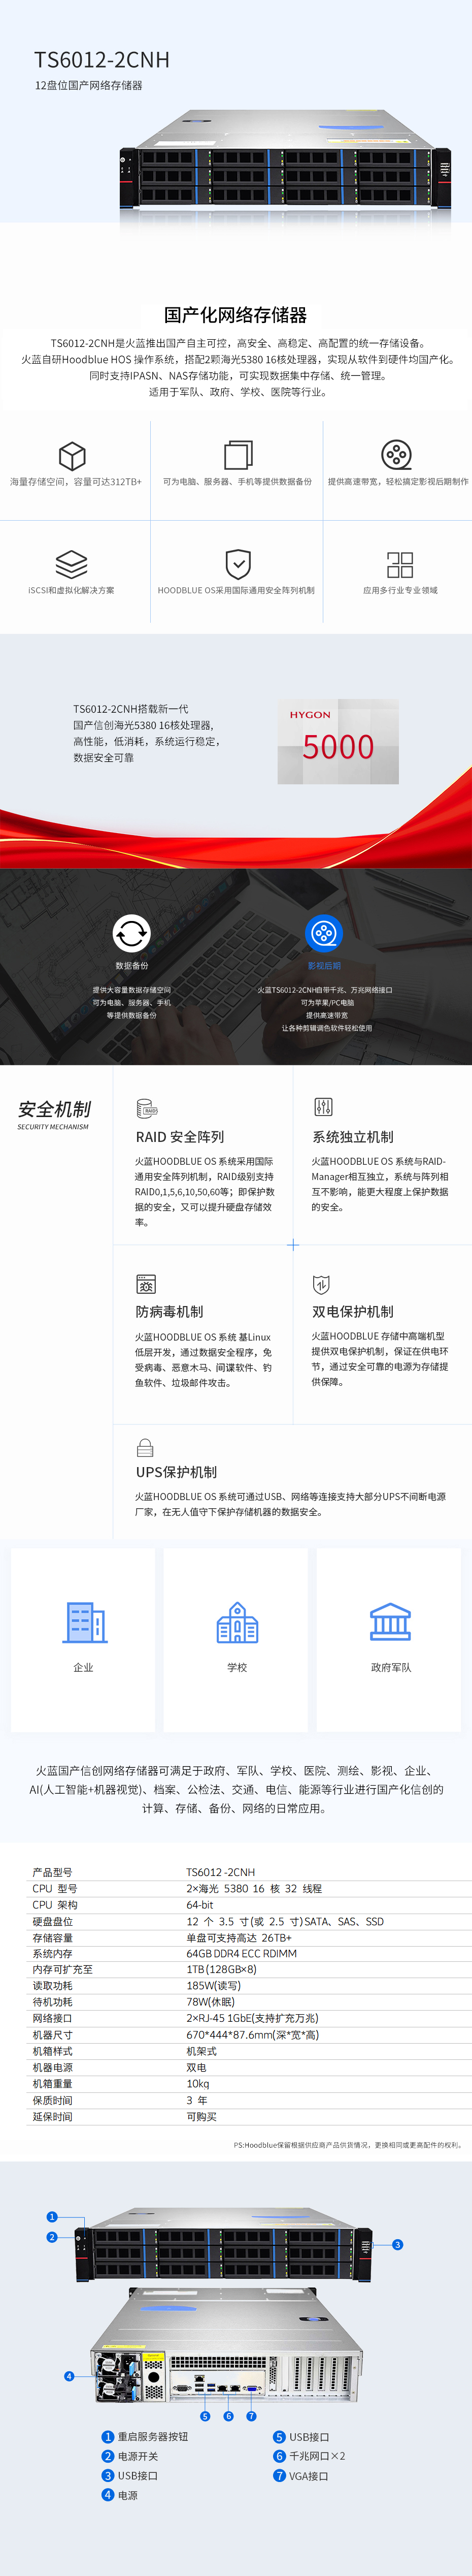472x2576 pixels.
Task: Click the large TS6012-2CNH page title
Action: [x=102, y=60]
